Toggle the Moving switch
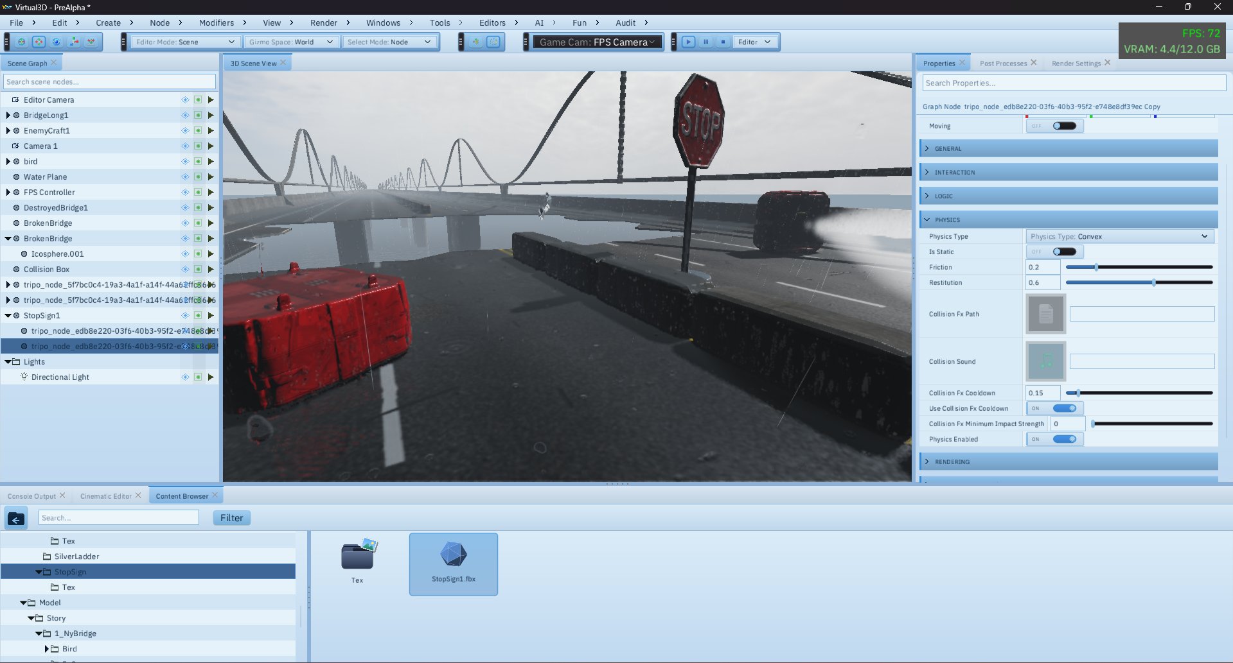Viewport: 1233px width, 663px height. [x=1055, y=126]
